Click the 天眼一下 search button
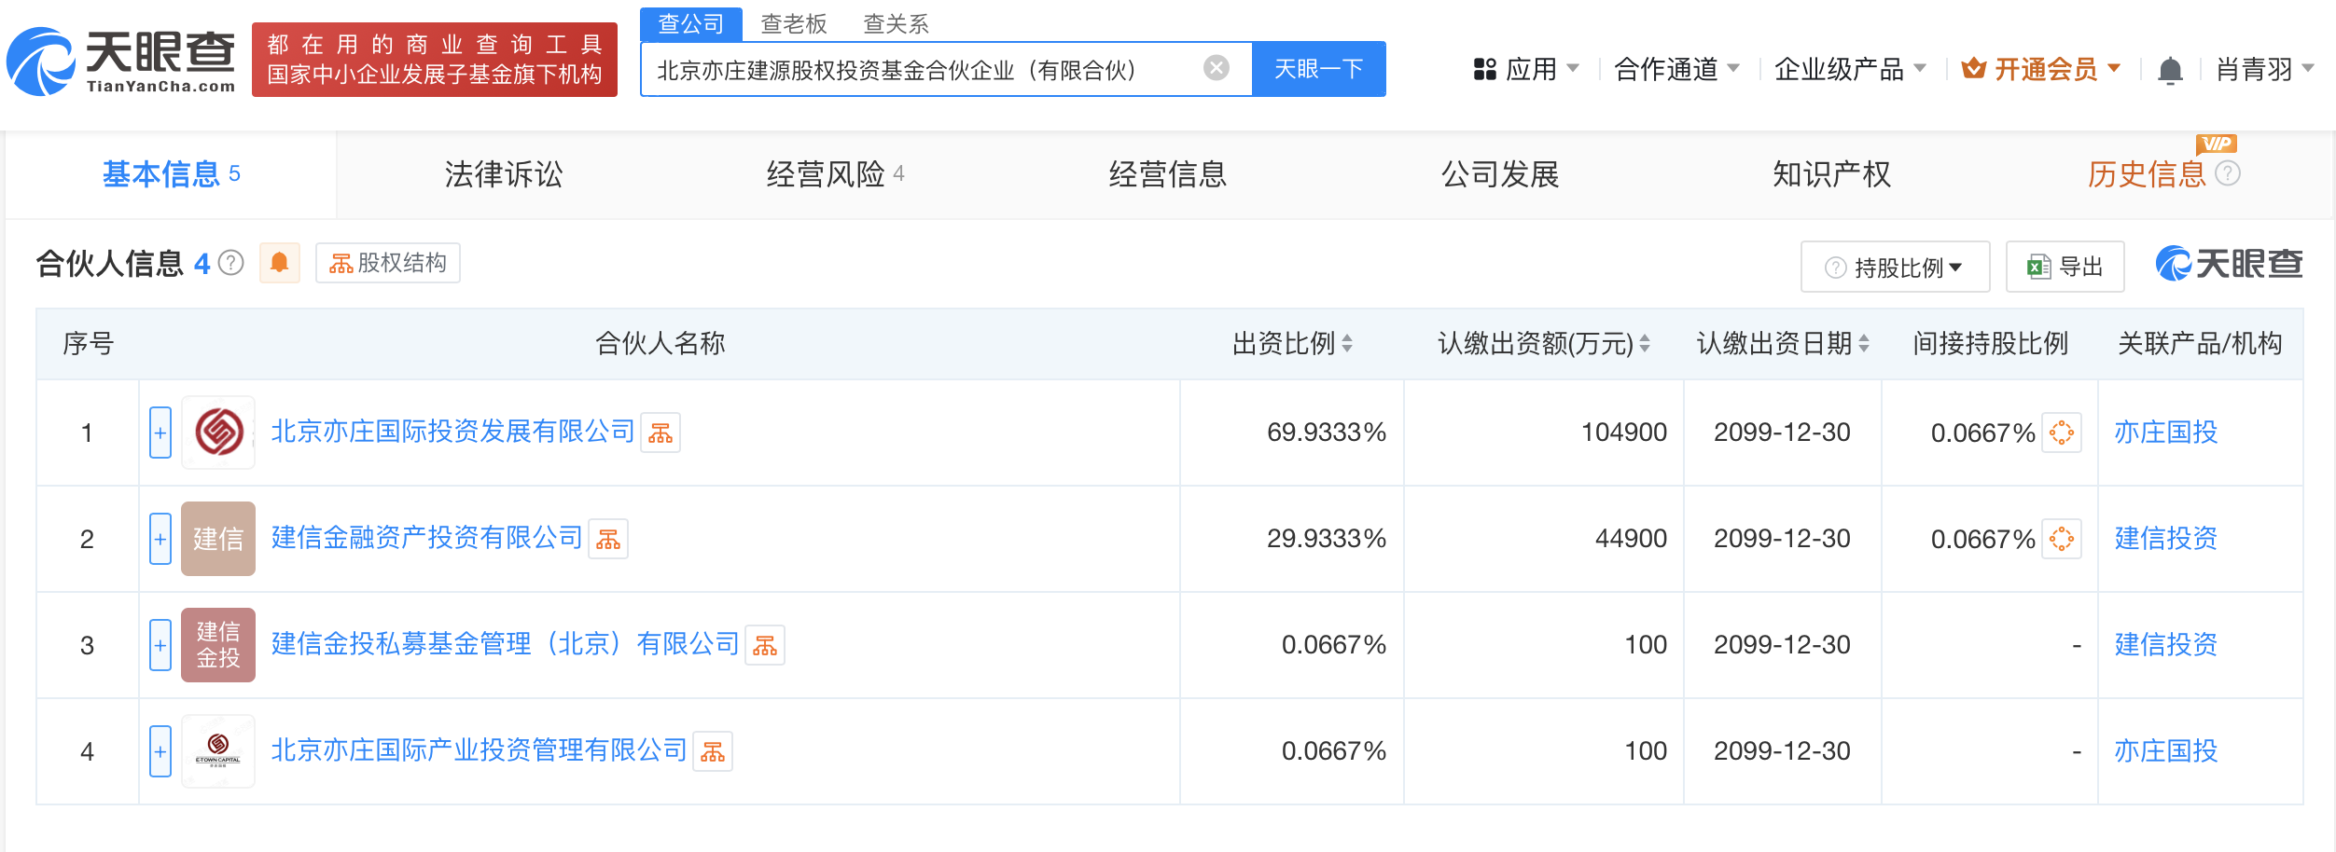2336x852 pixels. 1318,69
